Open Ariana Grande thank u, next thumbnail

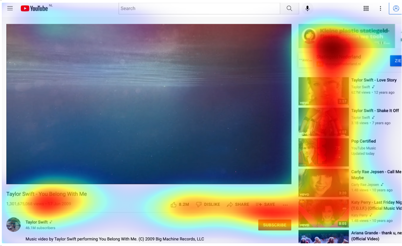pyautogui.click(x=324, y=237)
